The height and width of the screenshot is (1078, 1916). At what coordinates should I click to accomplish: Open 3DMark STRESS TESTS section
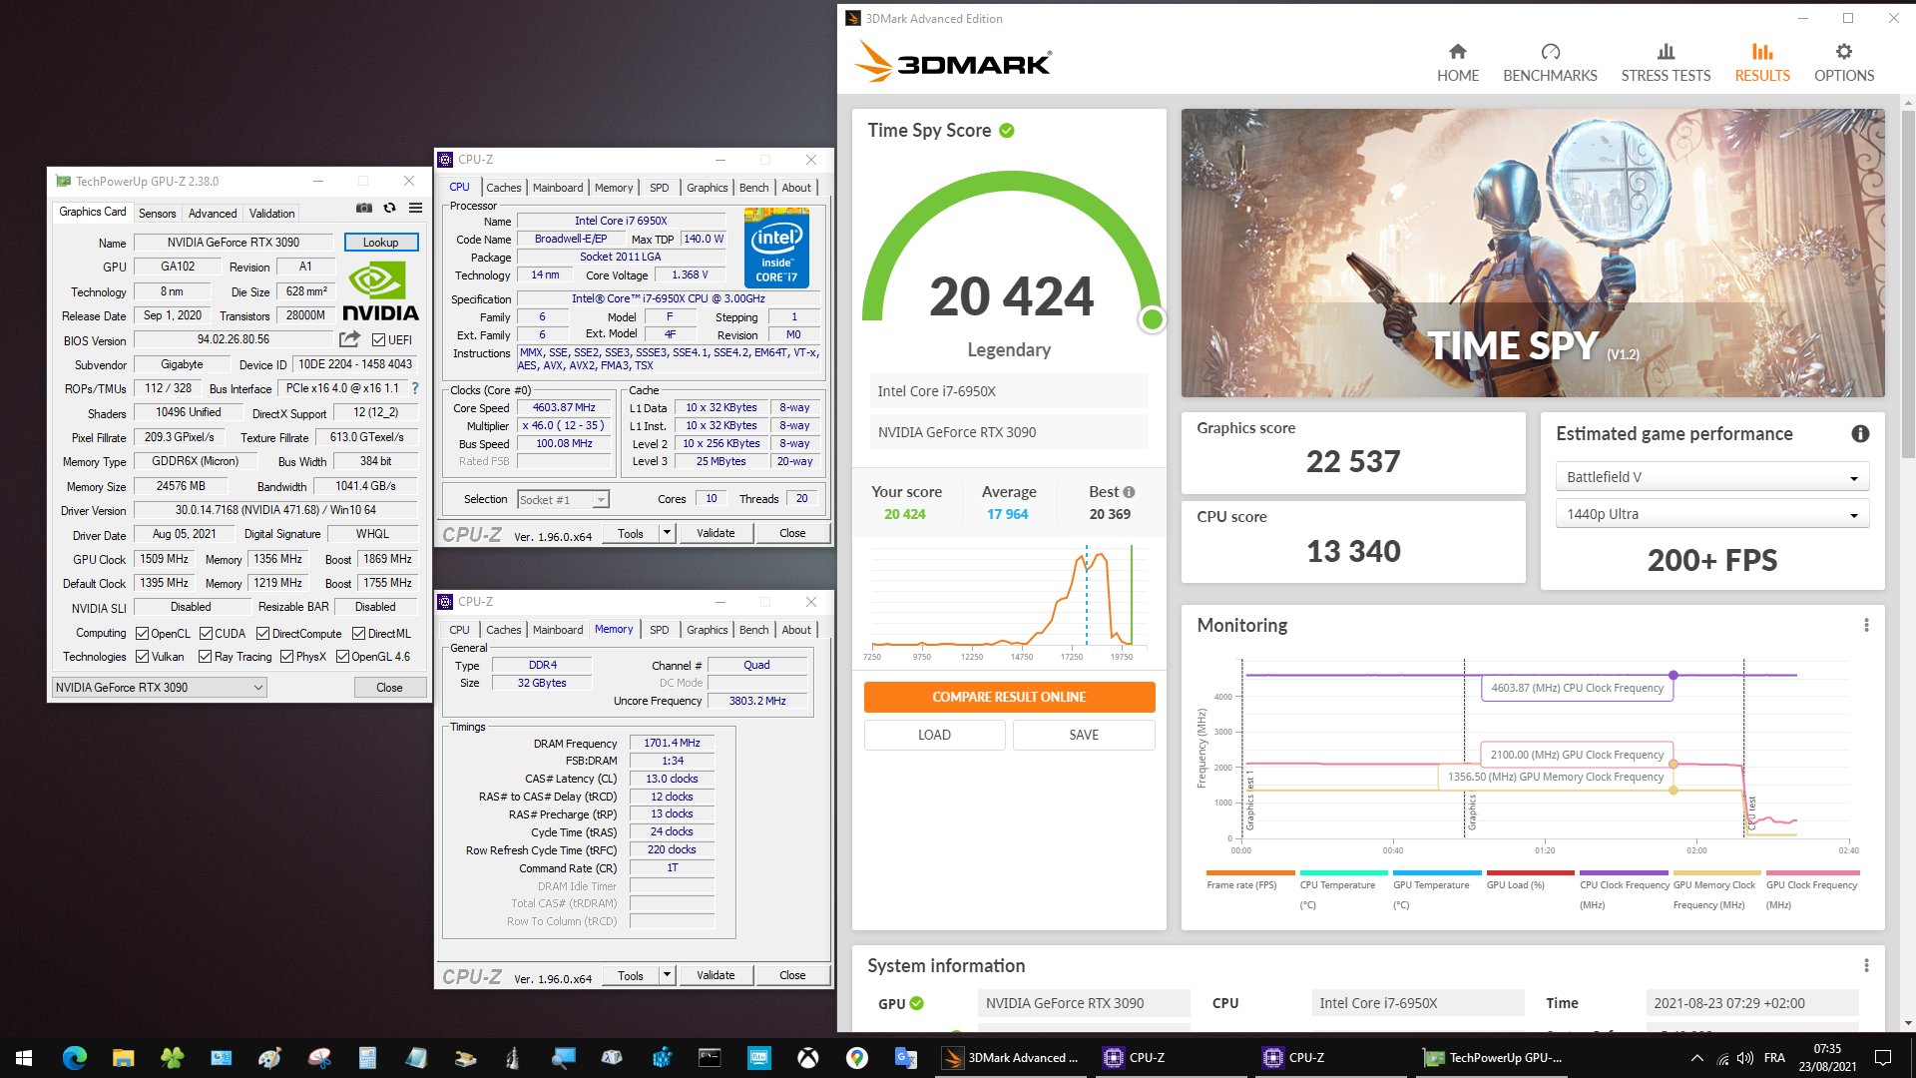coord(1666,63)
